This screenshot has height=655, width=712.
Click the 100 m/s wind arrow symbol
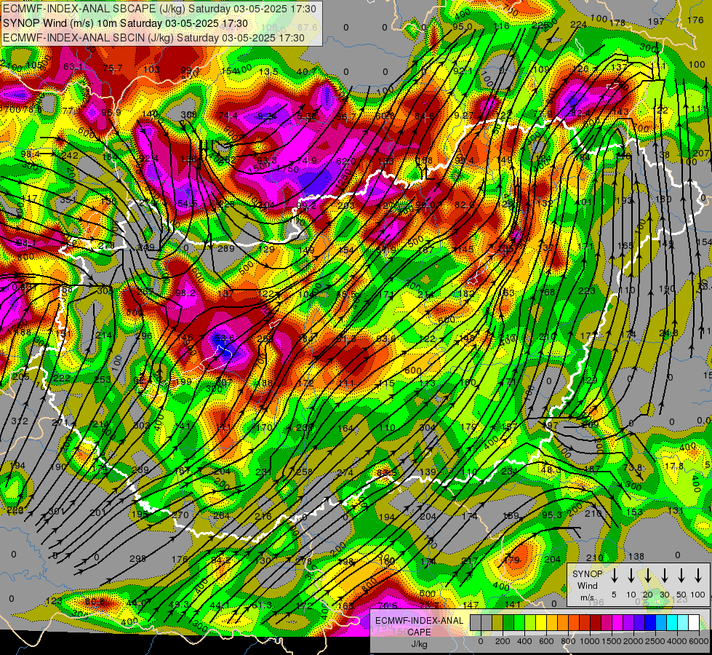tap(698, 576)
